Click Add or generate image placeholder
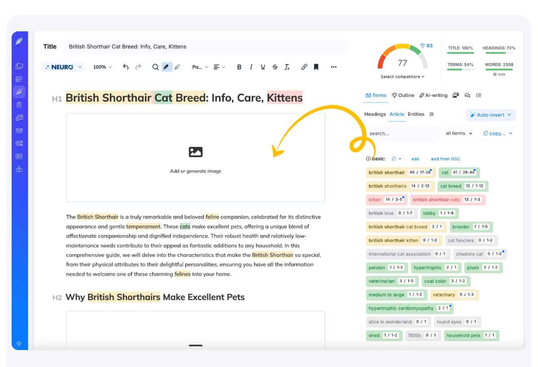 (x=195, y=158)
